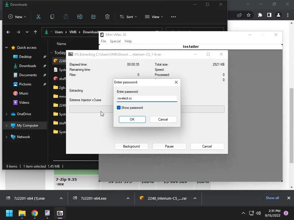
Task: Select Pictures in the sidebar
Action: pos(25,84)
